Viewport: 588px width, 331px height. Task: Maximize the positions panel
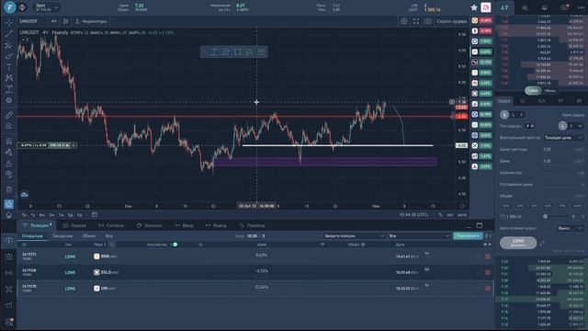[x=480, y=225]
